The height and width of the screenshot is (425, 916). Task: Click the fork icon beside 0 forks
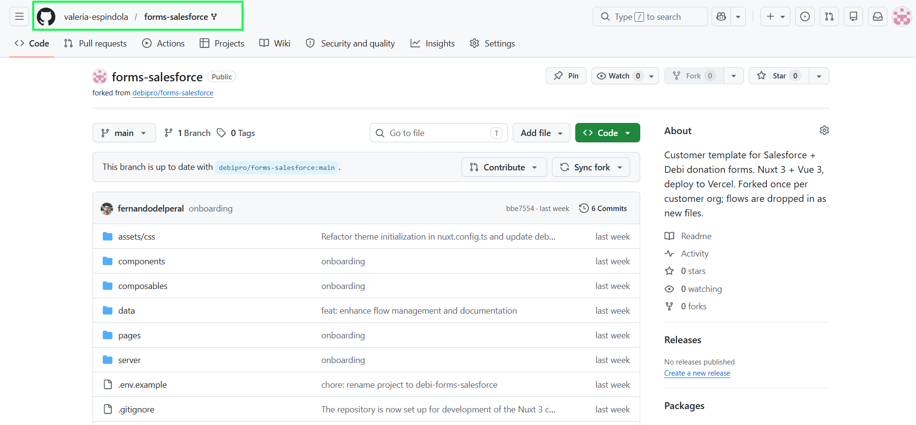click(x=669, y=306)
